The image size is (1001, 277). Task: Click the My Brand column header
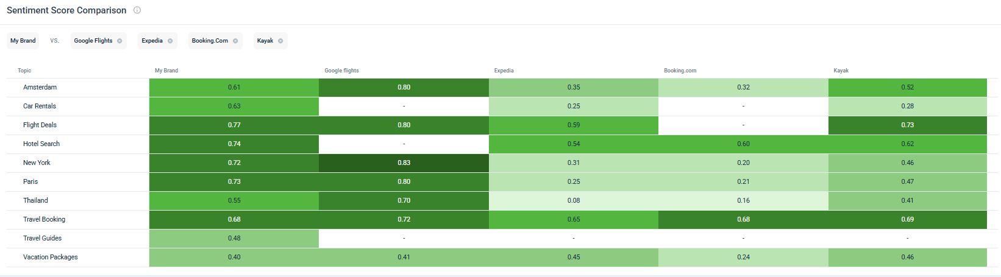point(166,71)
